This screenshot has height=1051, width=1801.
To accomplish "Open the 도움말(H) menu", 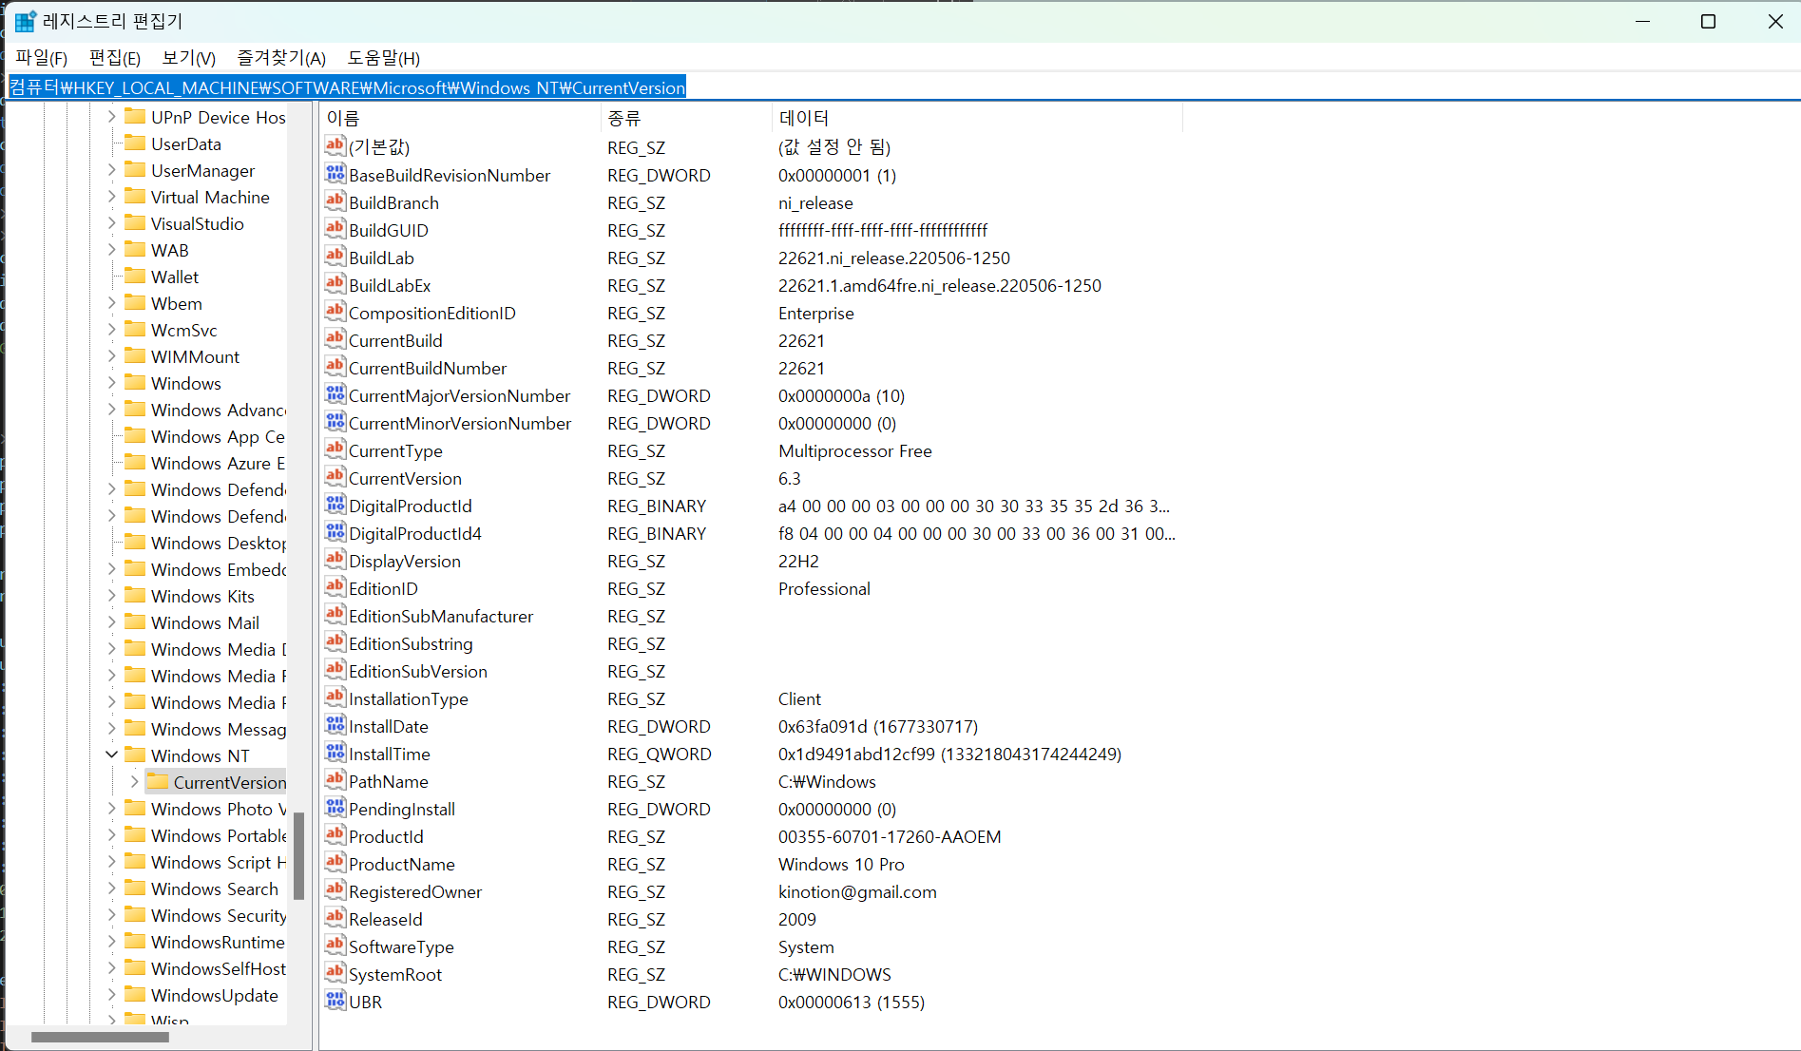I will coord(384,58).
